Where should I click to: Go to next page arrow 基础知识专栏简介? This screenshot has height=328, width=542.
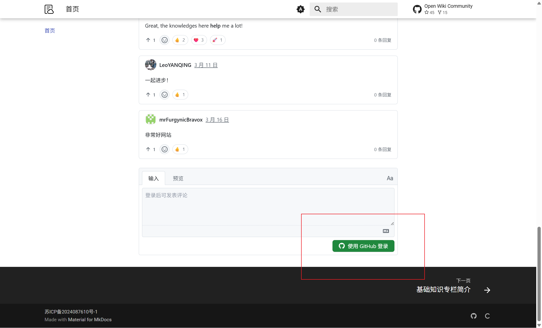tap(487, 290)
